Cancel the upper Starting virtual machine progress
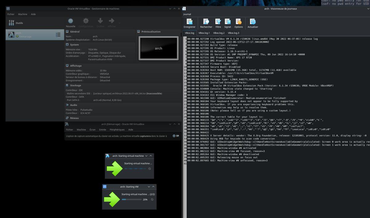 coord(150,169)
